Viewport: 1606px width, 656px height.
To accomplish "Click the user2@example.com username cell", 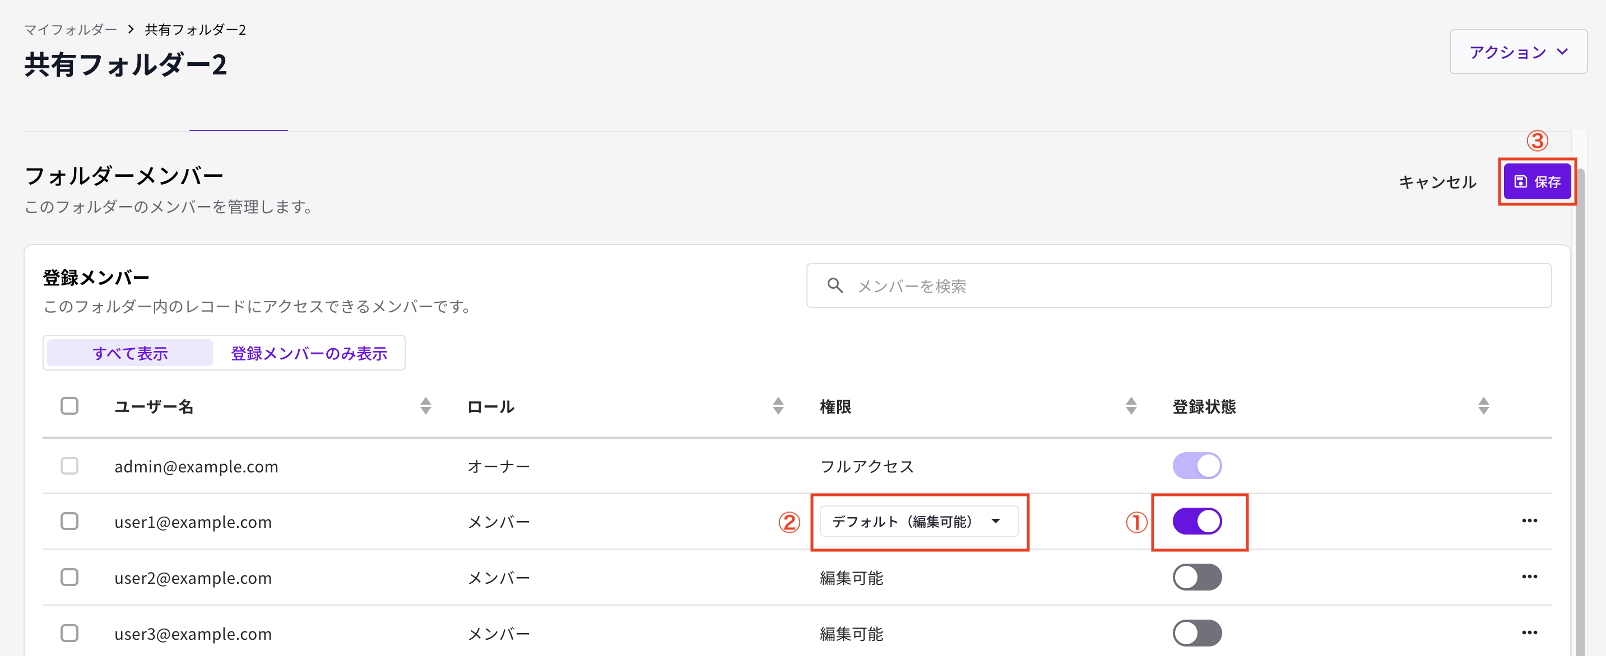I will [193, 578].
